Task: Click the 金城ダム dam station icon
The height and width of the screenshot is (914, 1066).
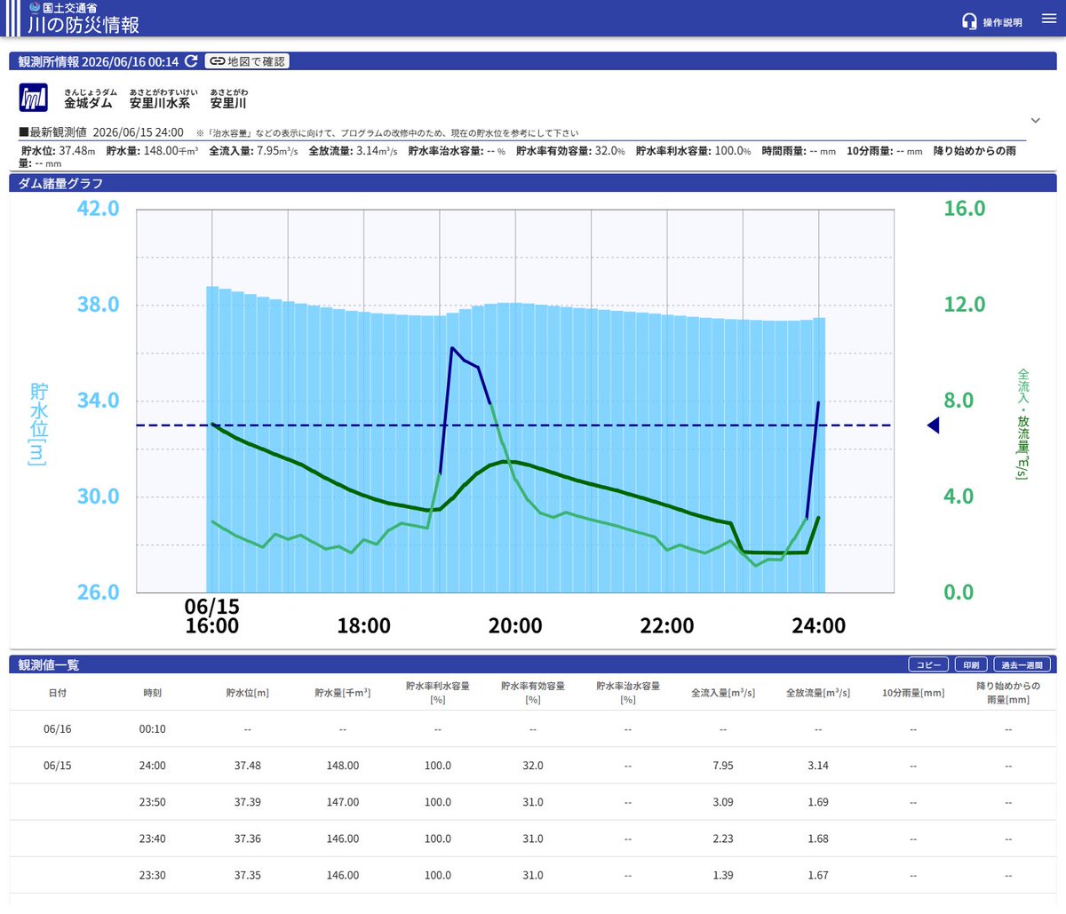Action: (x=34, y=98)
